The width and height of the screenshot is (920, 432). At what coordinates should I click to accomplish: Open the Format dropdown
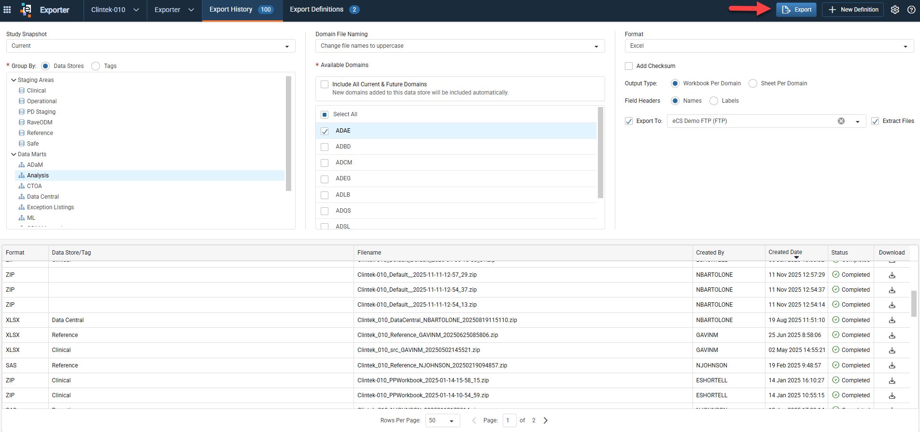[769, 46]
